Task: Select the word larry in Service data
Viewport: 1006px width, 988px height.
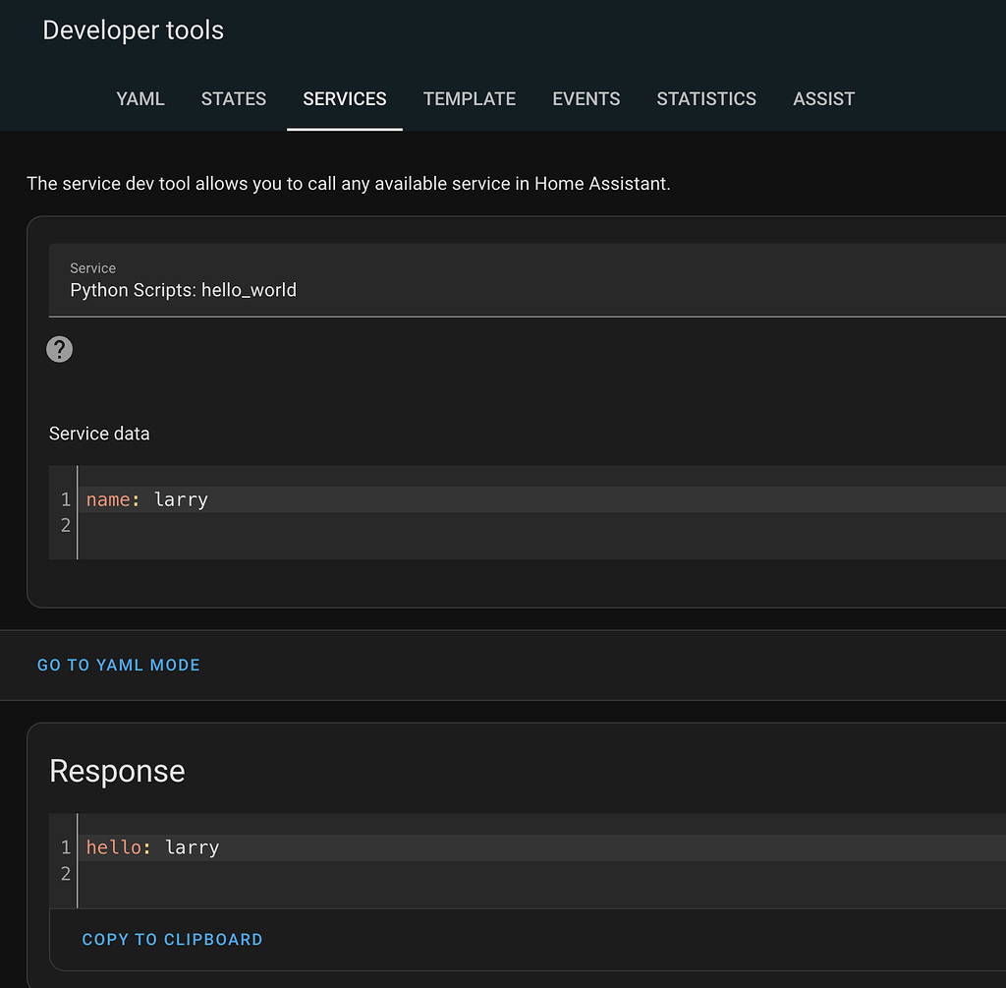Action: click(181, 499)
